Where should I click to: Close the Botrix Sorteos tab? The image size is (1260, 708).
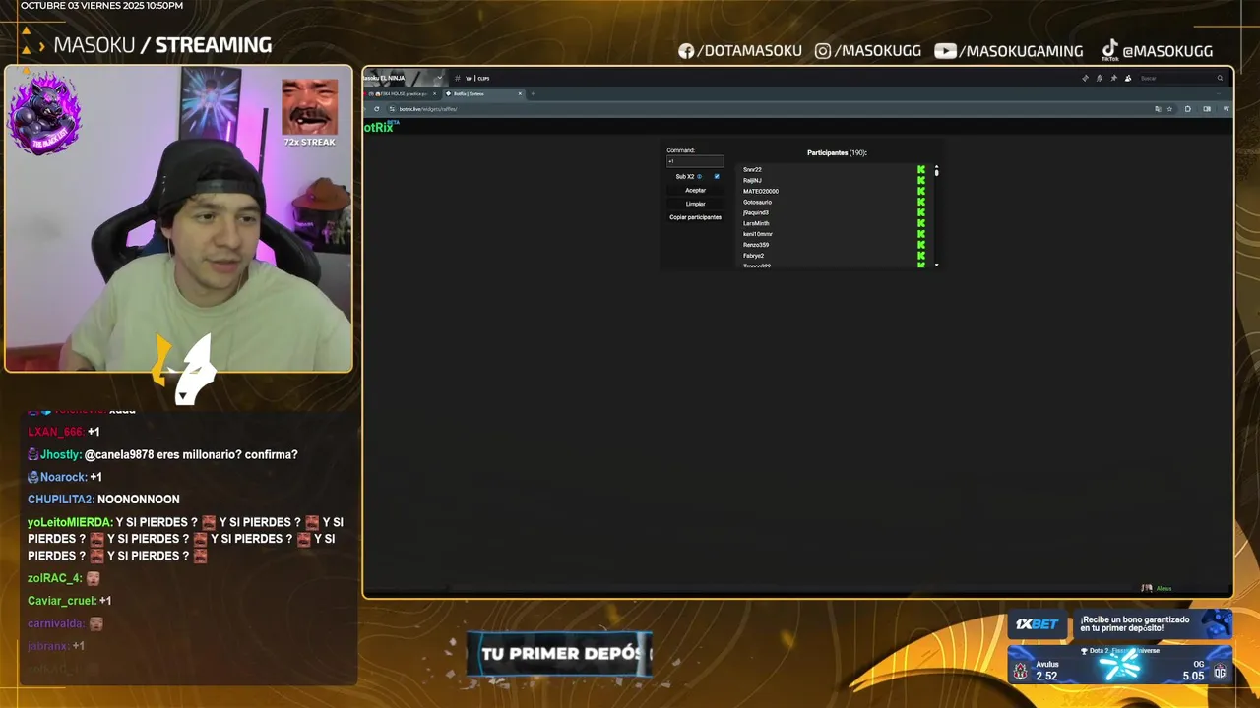(520, 93)
